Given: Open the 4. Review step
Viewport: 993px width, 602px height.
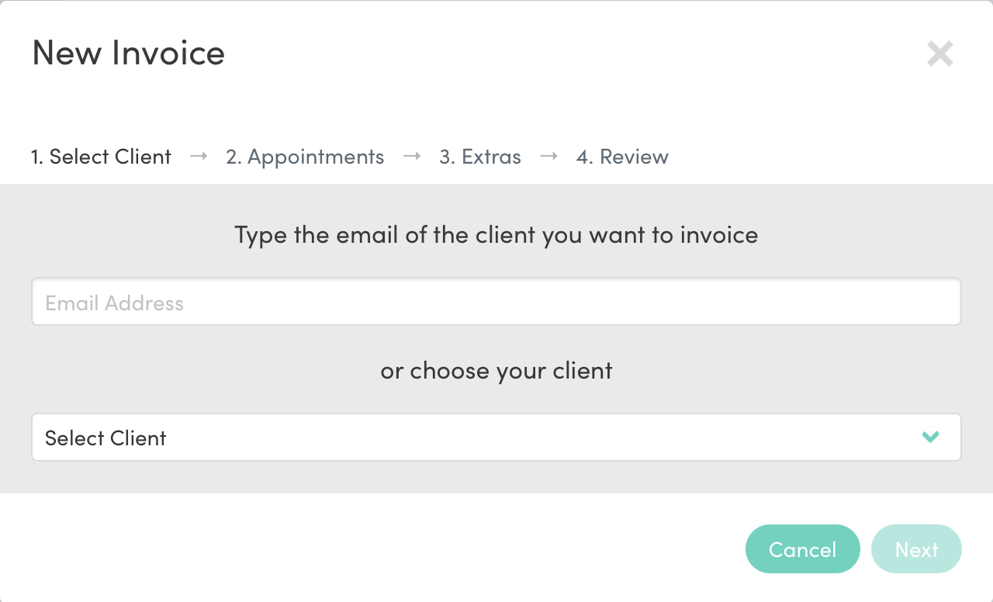Looking at the screenshot, I should (x=622, y=157).
